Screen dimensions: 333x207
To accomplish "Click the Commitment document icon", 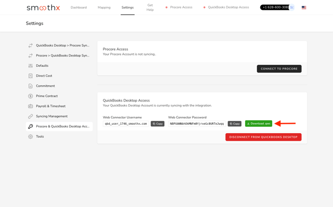I will (30, 86).
